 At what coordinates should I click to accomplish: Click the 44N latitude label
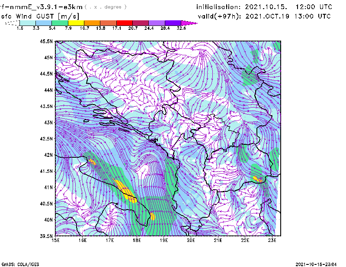point(48,90)
